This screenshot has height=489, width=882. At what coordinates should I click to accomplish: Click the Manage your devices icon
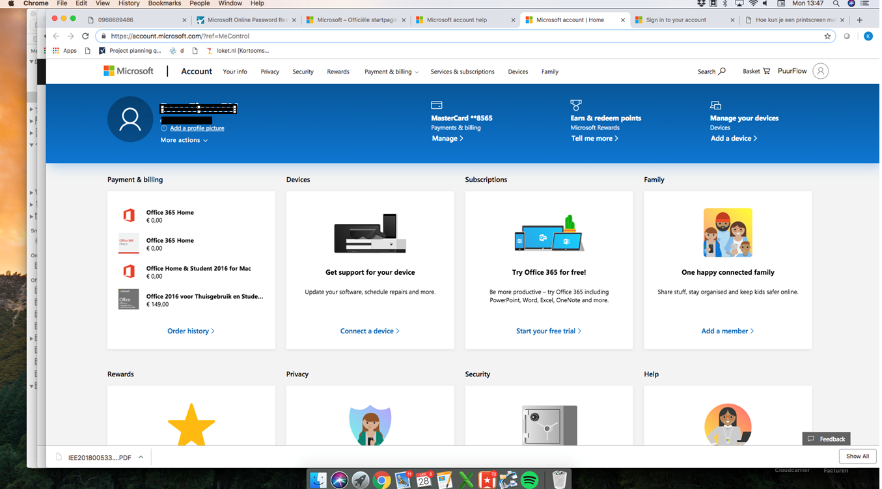tap(715, 105)
